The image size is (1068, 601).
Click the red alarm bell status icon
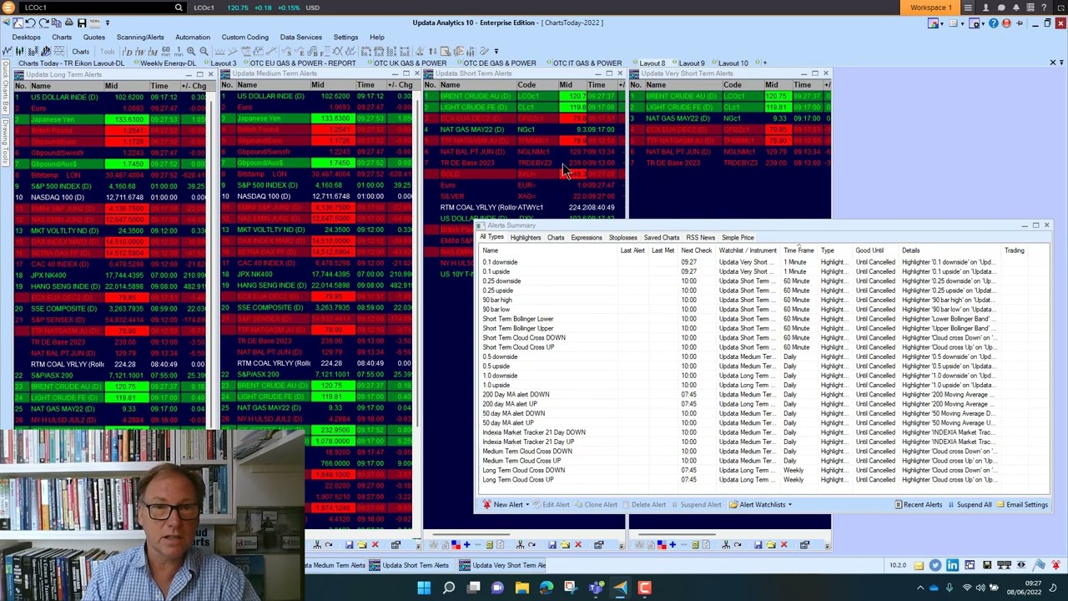(1055, 565)
